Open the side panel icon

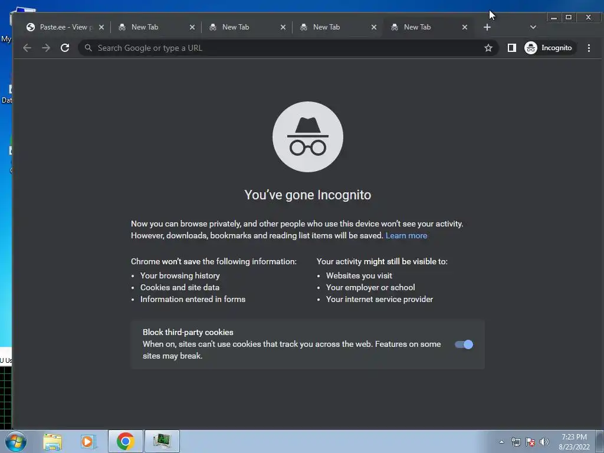511,48
